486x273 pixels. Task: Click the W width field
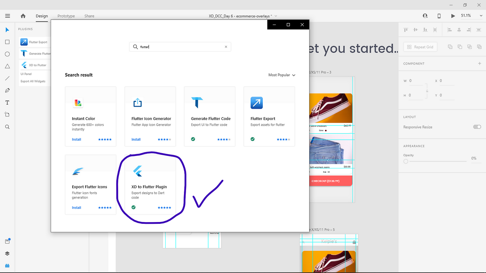click(x=416, y=81)
